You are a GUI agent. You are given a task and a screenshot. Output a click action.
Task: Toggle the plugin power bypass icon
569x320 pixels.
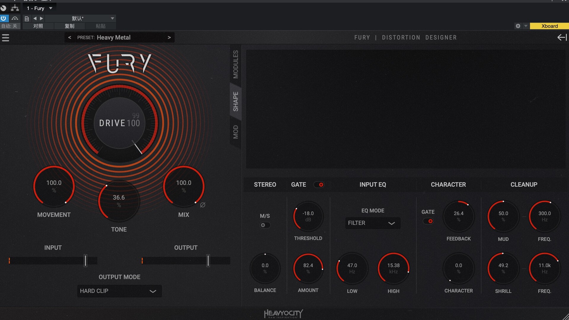coord(3,18)
